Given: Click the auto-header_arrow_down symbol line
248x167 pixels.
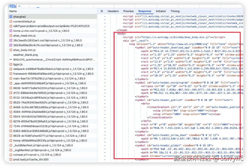Looking at the screenshot, I should click(x=177, y=135).
